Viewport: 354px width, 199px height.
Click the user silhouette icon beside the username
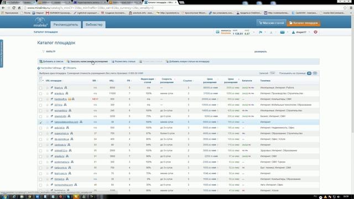tap(293, 32)
